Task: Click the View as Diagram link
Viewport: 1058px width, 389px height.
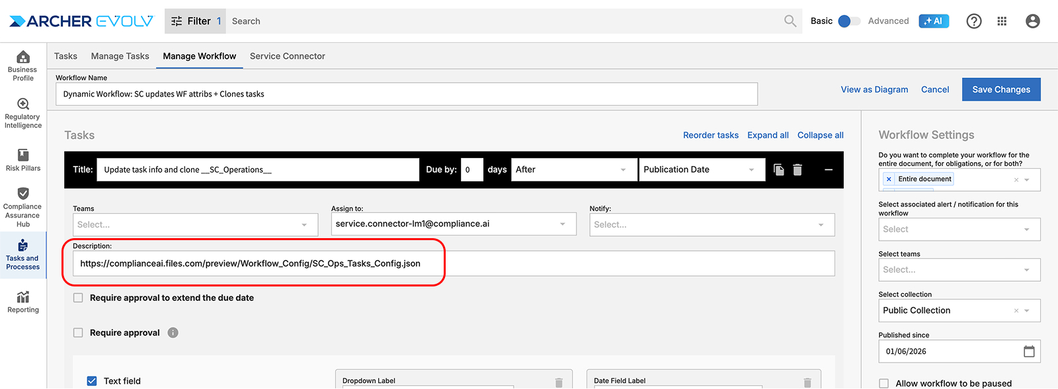Action: (874, 89)
